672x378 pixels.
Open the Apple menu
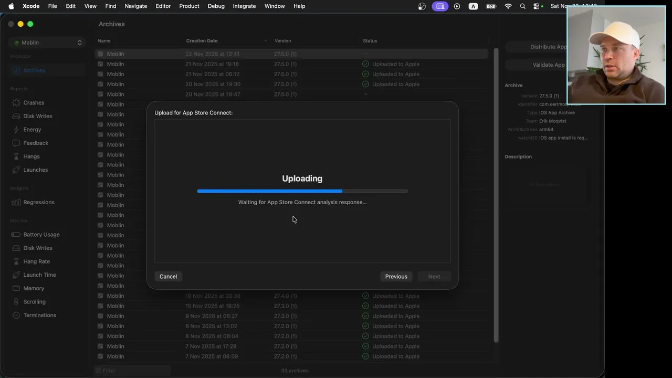pyautogui.click(x=11, y=6)
